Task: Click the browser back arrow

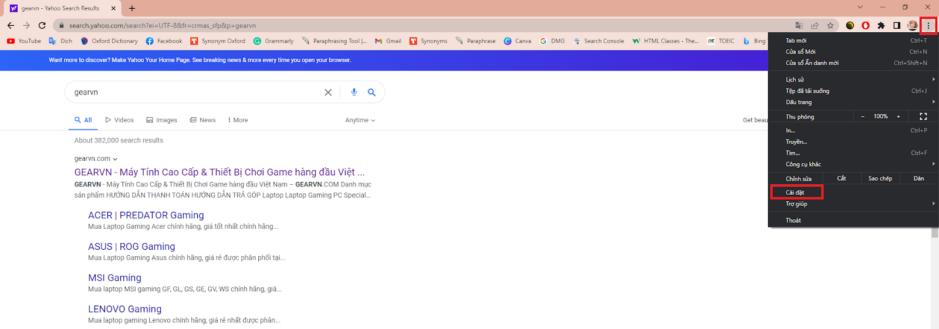Action: pyautogui.click(x=11, y=25)
